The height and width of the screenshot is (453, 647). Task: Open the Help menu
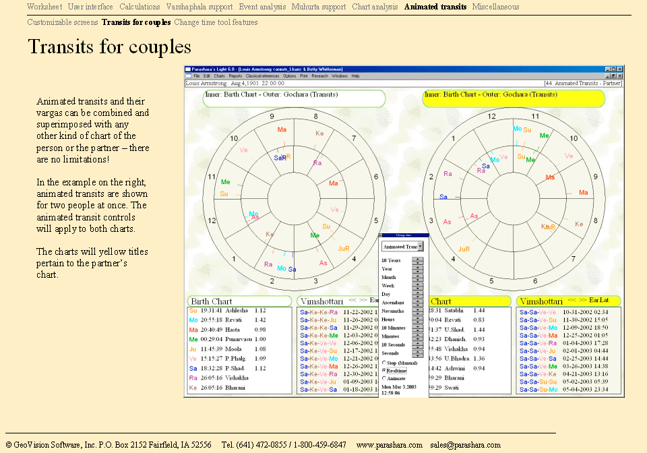pyautogui.click(x=355, y=76)
